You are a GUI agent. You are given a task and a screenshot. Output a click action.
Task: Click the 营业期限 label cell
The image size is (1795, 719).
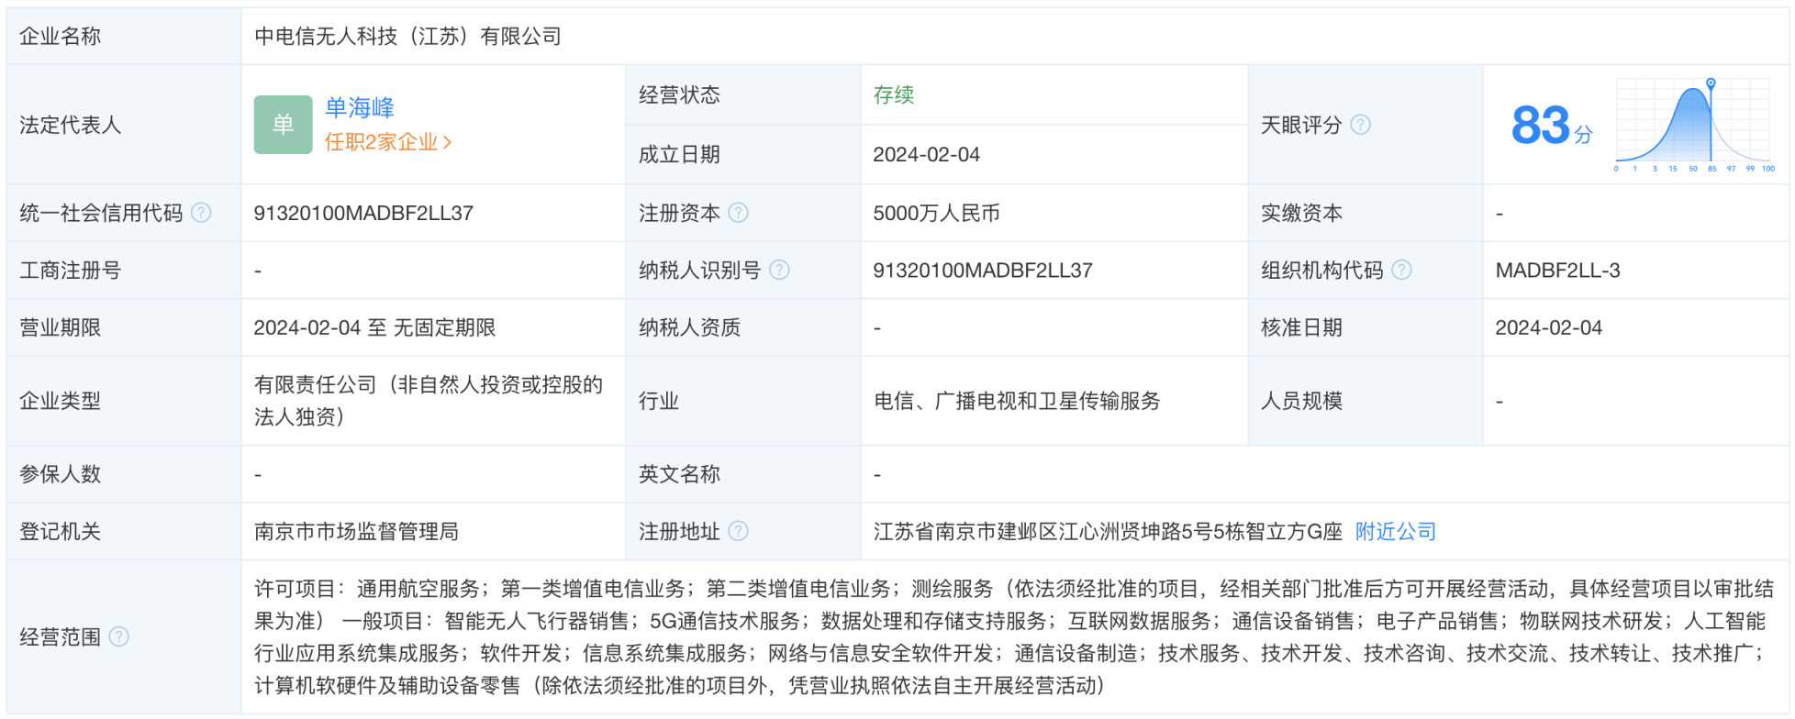point(124,327)
